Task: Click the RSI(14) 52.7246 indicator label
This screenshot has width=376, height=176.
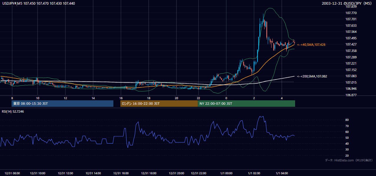Action: (13, 112)
